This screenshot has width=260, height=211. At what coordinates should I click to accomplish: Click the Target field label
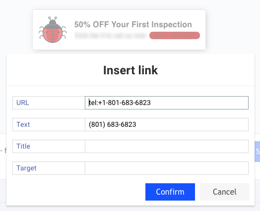pyautogui.click(x=26, y=168)
